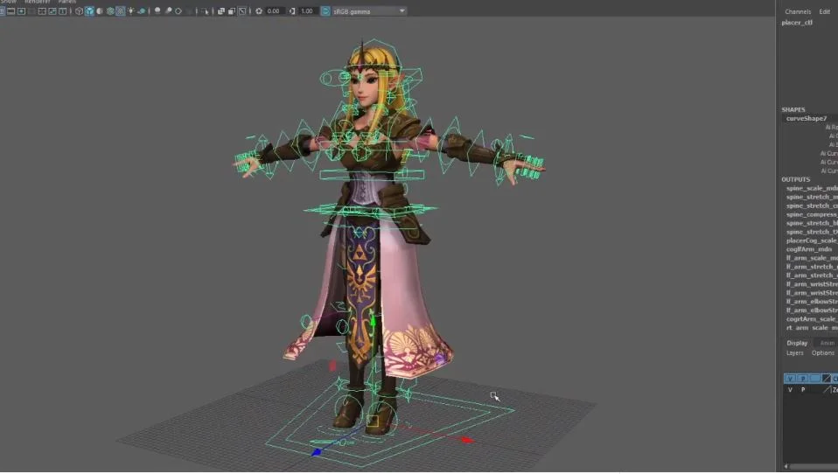This screenshot has width=838, height=474.
Task: Select spine_compress output node
Action: pos(812,214)
